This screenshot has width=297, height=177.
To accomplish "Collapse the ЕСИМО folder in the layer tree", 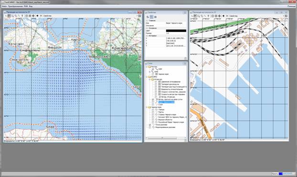I will (147, 77).
